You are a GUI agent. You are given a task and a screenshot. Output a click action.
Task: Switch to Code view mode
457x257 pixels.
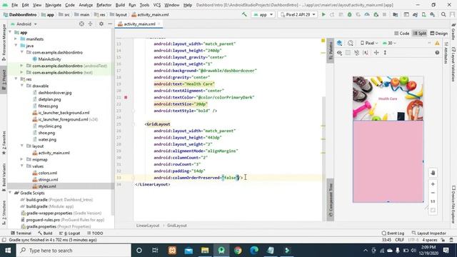pyautogui.click(x=401, y=34)
